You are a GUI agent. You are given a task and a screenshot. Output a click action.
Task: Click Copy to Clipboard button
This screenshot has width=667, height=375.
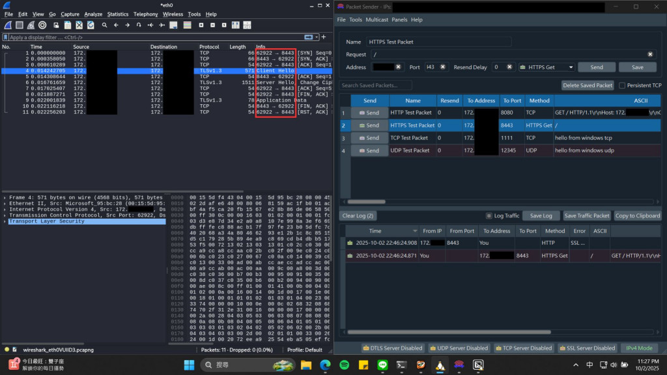tap(637, 216)
